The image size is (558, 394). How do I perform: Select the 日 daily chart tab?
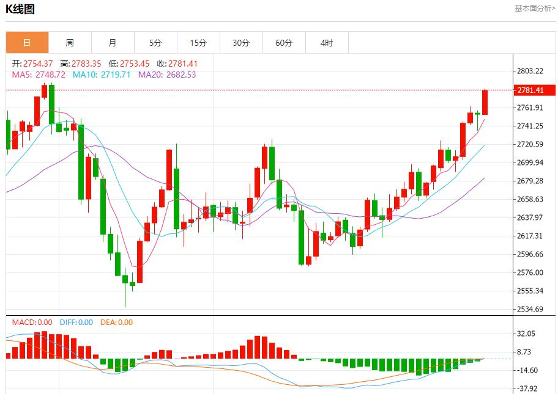tap(27, 43)
